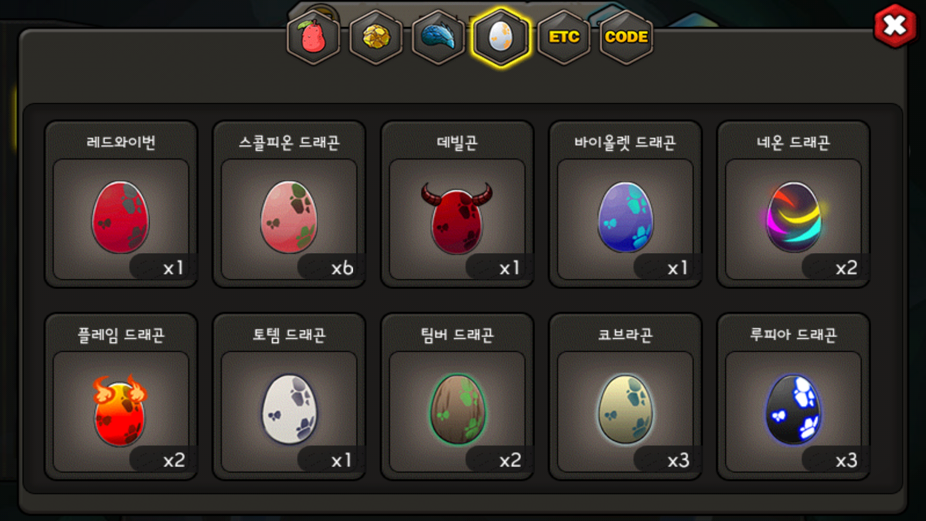This screenshot has height=521, width=926.
Task: Click the 코브라곤 title text
Action: coord(626,335)
